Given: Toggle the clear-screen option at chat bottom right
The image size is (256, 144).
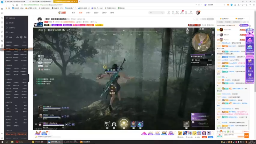Looking at the screenshot, I should pos(245,132).
